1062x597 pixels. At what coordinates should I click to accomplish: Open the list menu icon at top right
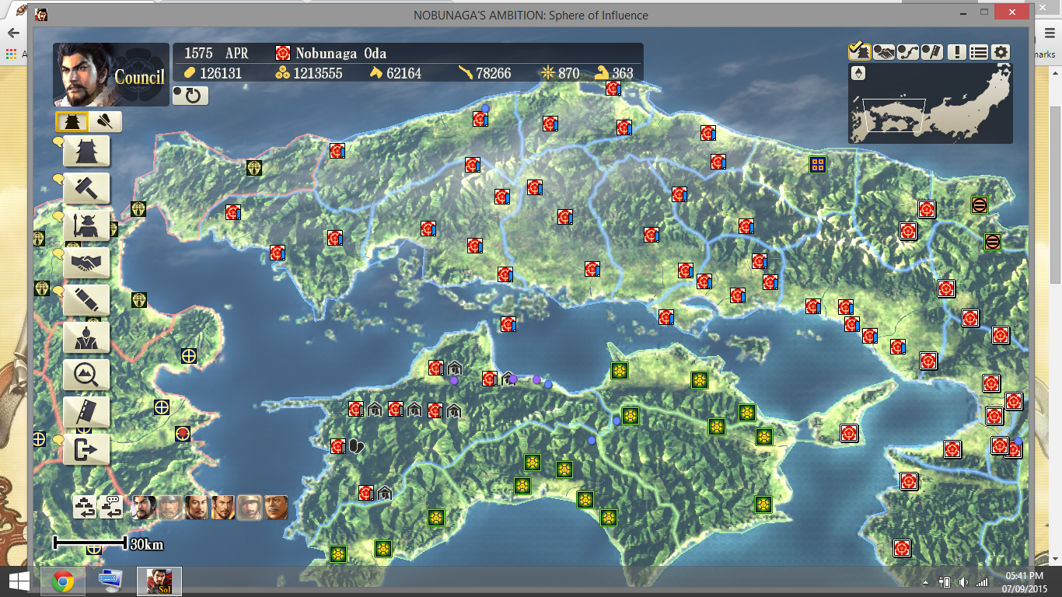tap(979, 52)
